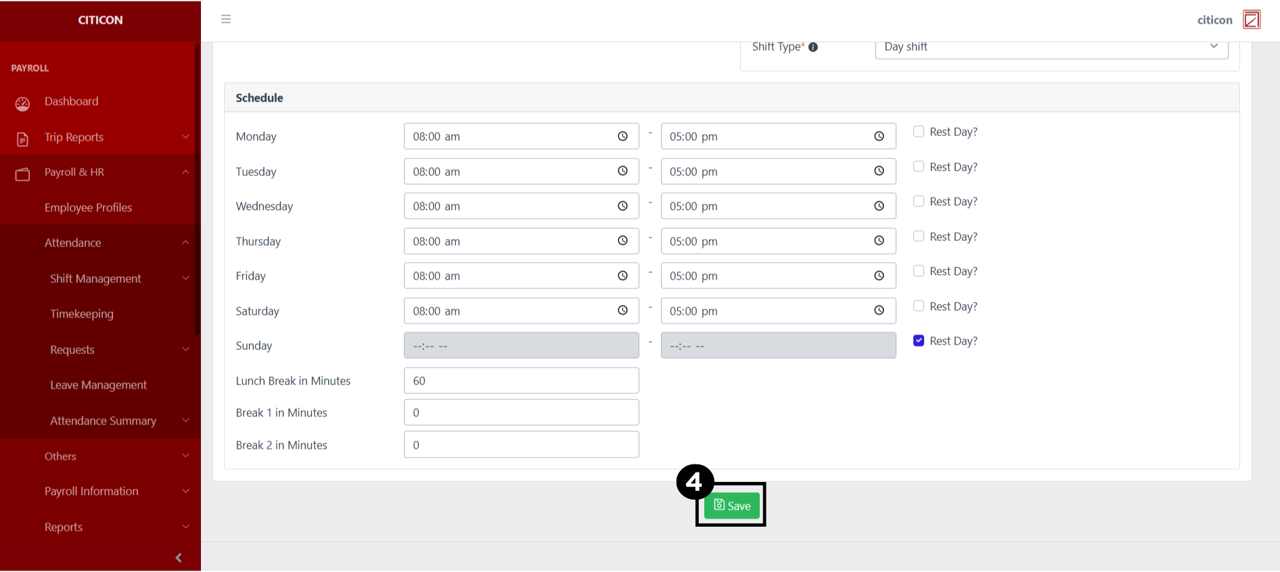The width and height of the screenshot is (1280, 572).
Task: Go to Timekeeping in the sidebar
Action: tap(82, 314)
